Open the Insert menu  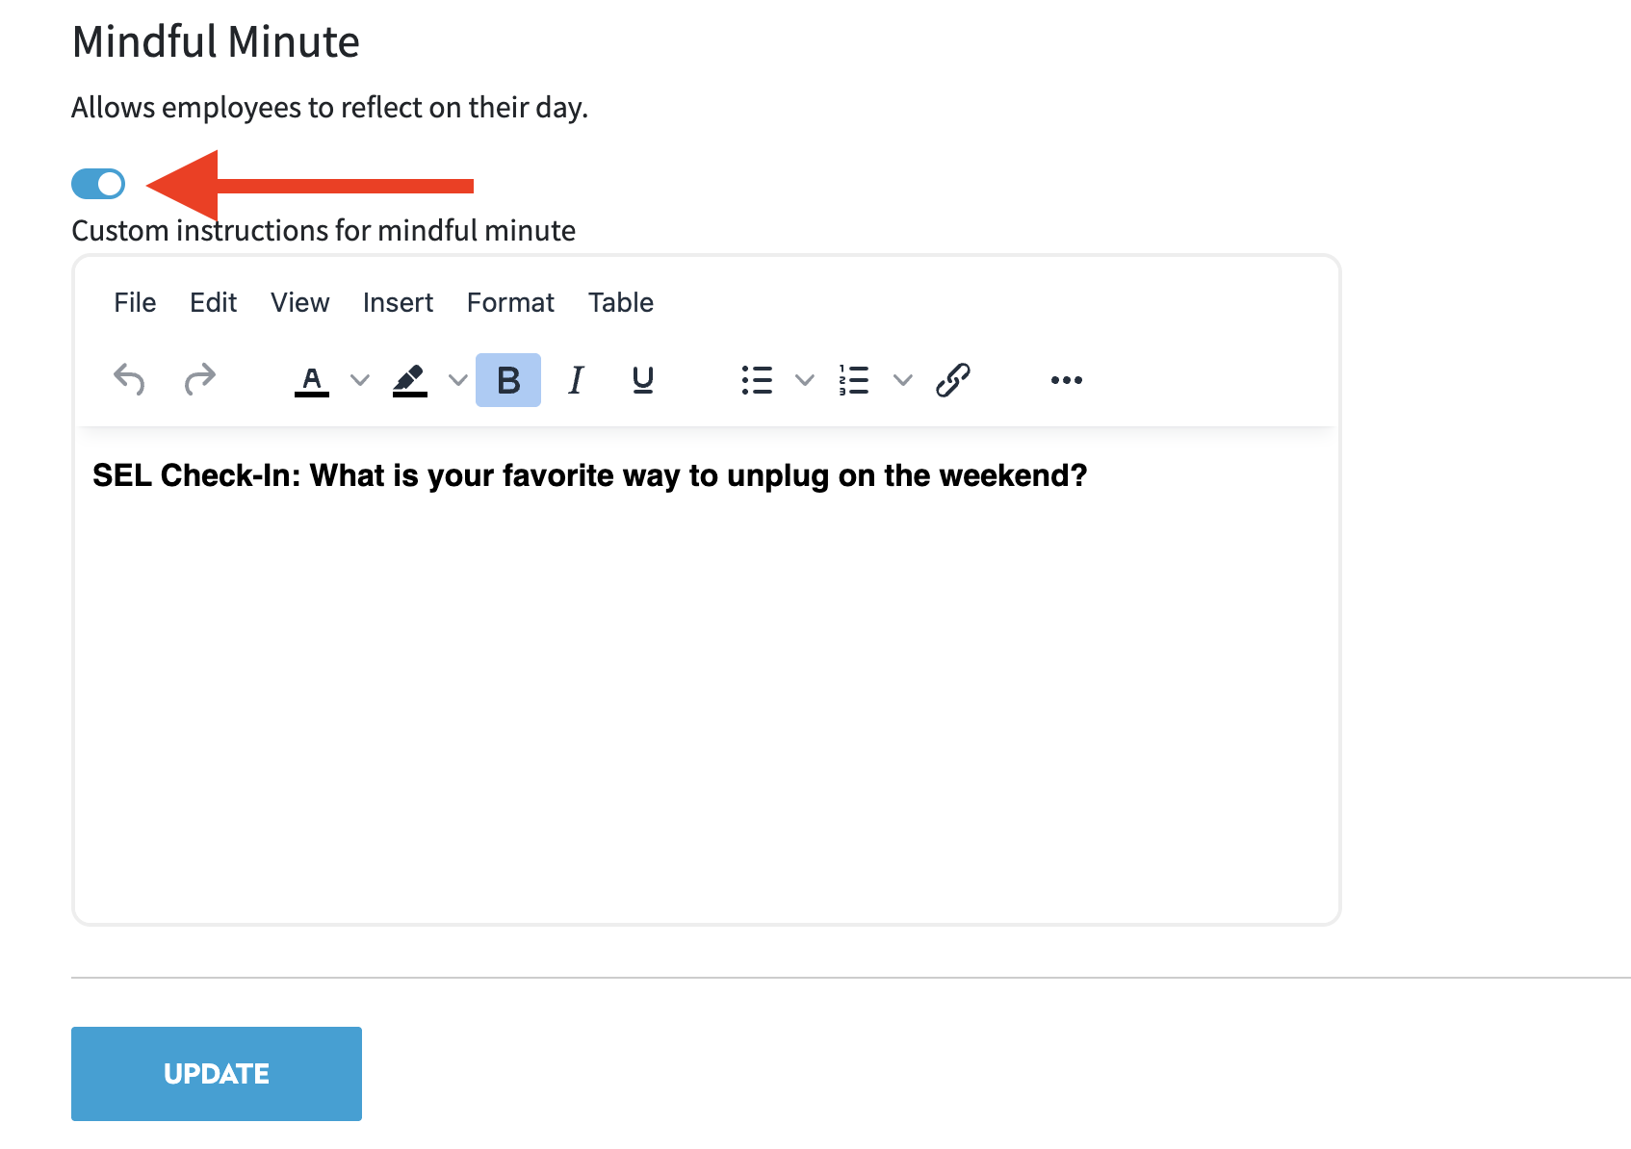pos(398,302)
